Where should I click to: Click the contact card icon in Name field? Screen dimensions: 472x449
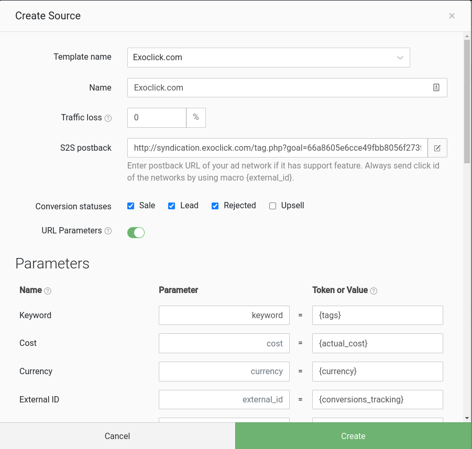[x=436, y=87]
